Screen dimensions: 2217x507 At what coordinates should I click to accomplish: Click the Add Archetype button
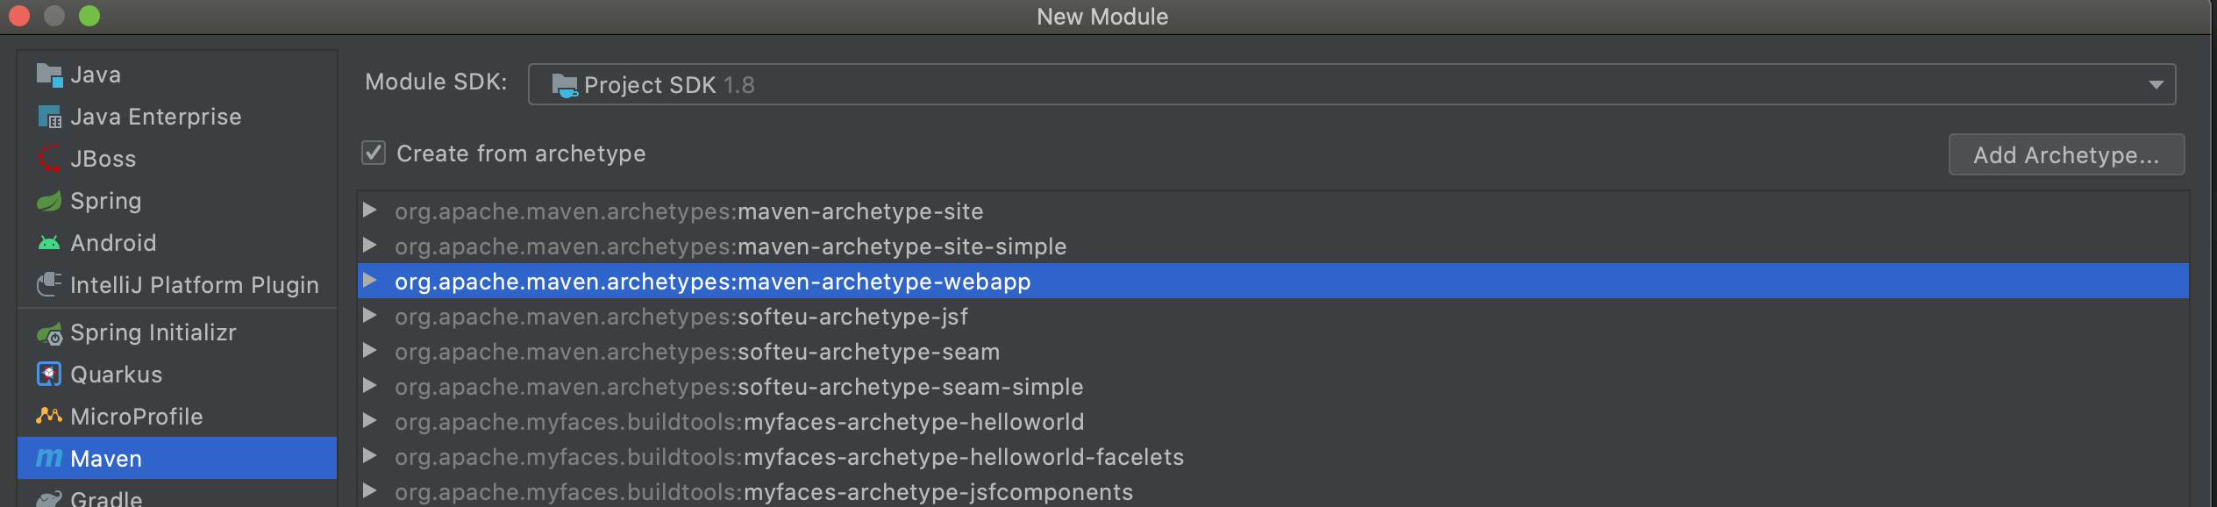click(x=2065, y=155)
